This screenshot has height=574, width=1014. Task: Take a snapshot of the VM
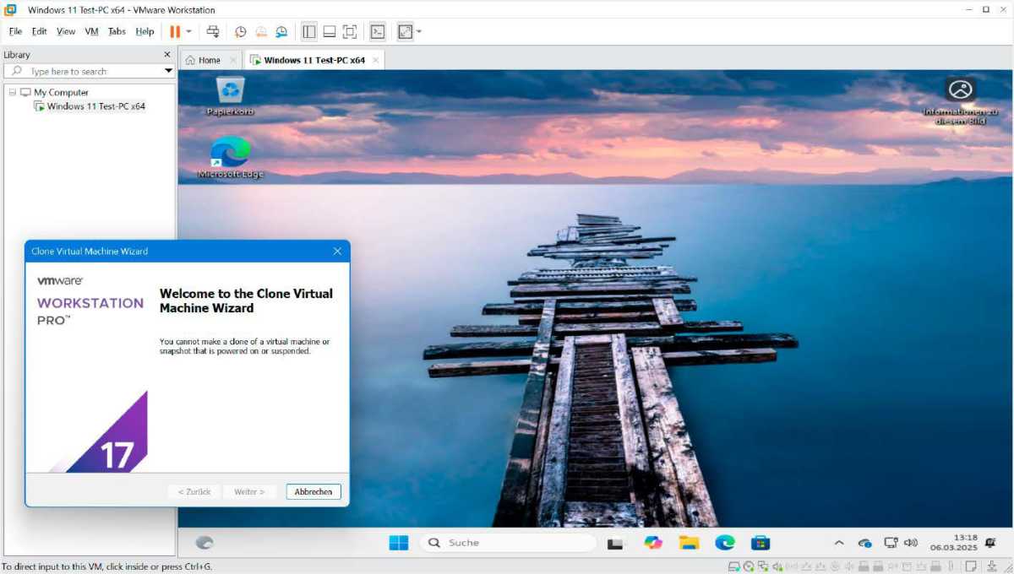pos(241,31)
